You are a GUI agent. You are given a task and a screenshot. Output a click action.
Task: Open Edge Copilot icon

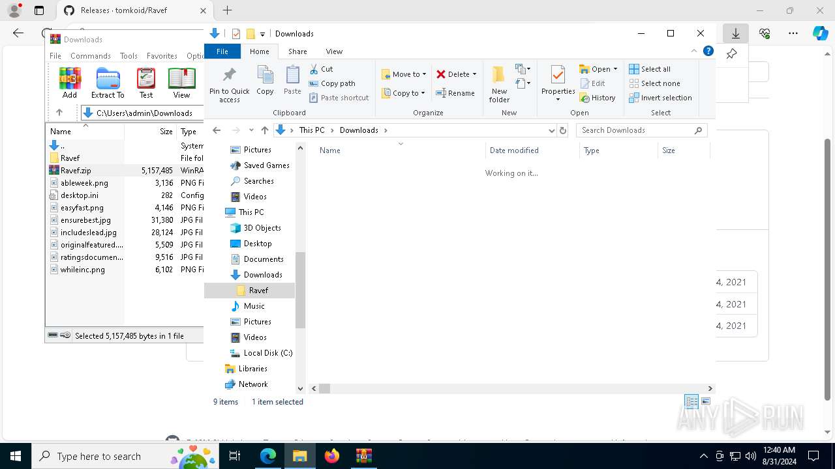(820, 33)
